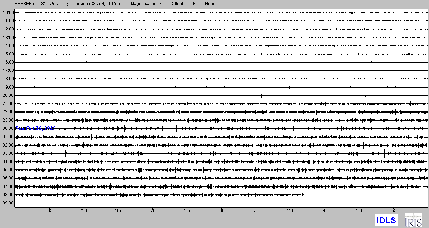Click the 03:00 hour label
Screen dimensions: 429x228
[x=8, y=153]
